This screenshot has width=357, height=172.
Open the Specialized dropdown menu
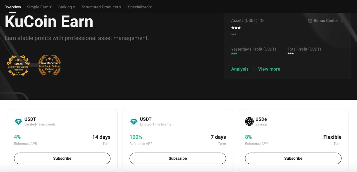(x=140, y=7)
